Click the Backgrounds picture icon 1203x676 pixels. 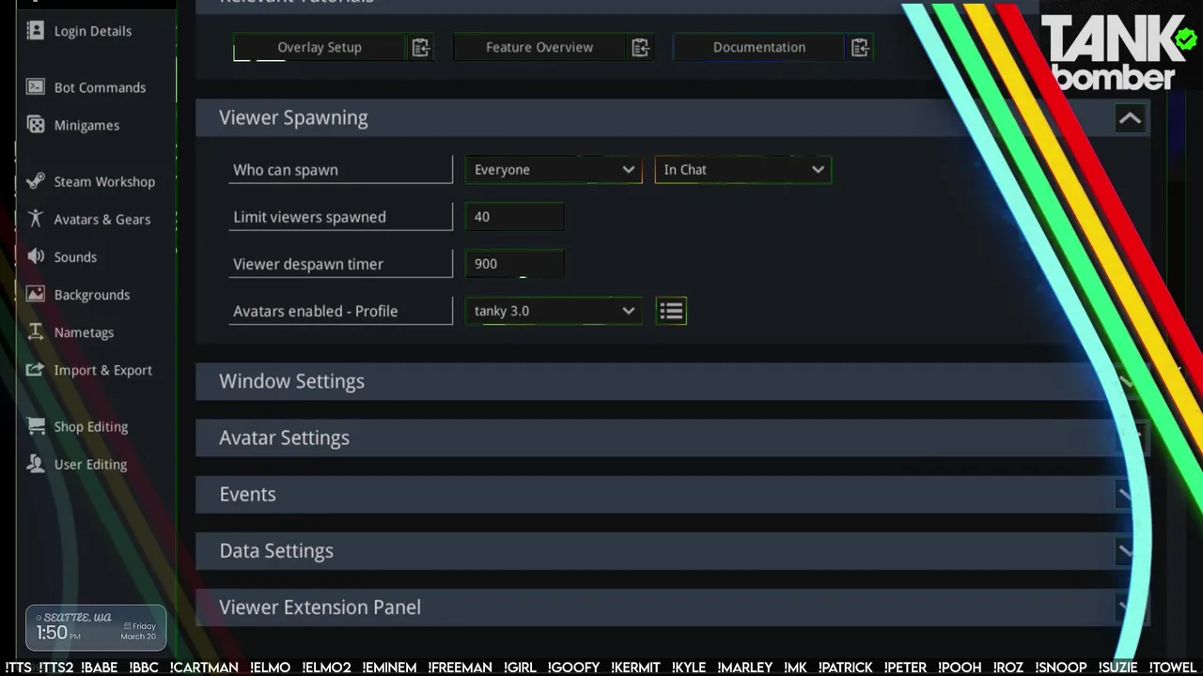coord(36,294)
